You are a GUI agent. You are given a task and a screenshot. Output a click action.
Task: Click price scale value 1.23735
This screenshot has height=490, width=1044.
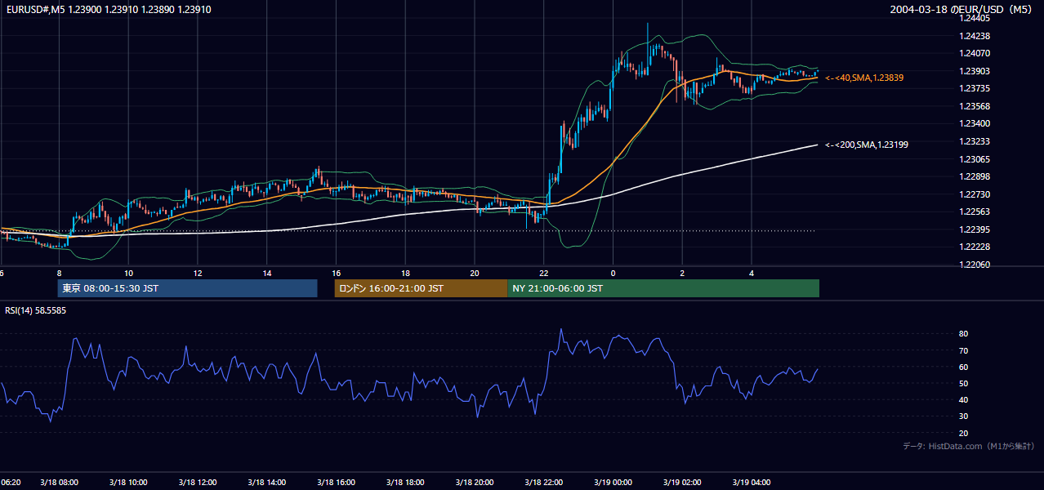975,88
